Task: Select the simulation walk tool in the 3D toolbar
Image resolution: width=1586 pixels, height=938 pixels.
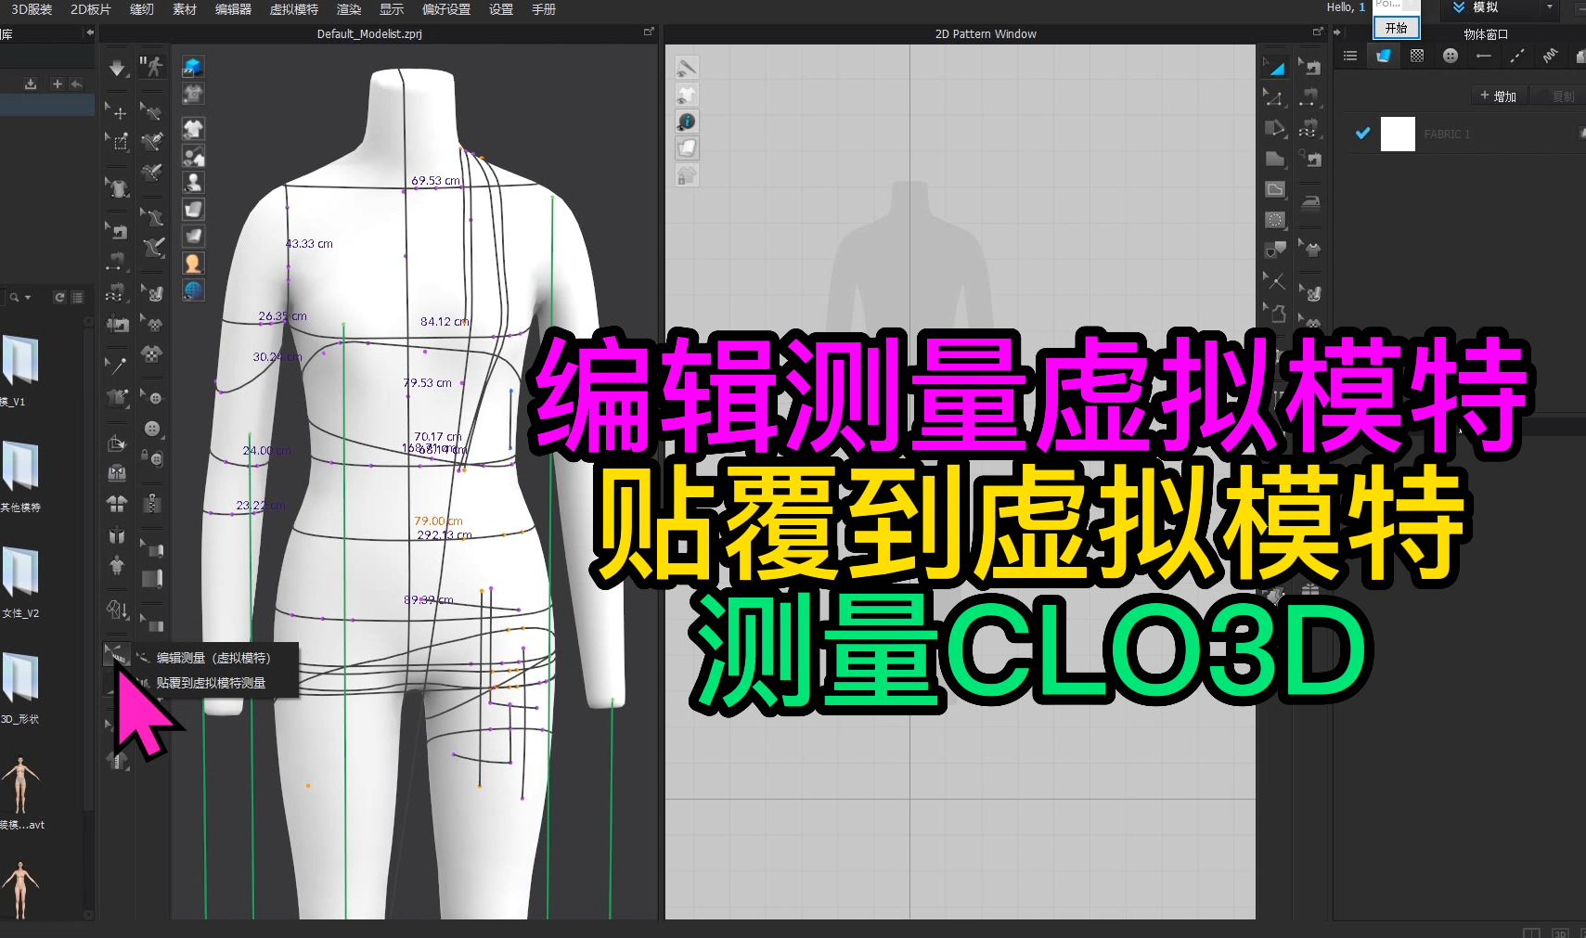Action: (151, 65)
